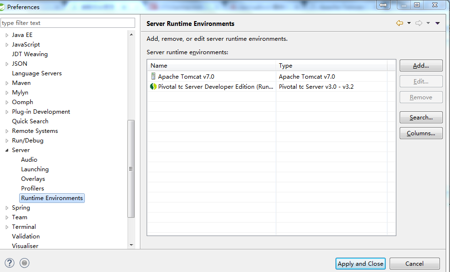Select Spring tree label
450x272 pixels.
[x=21, y=208]
